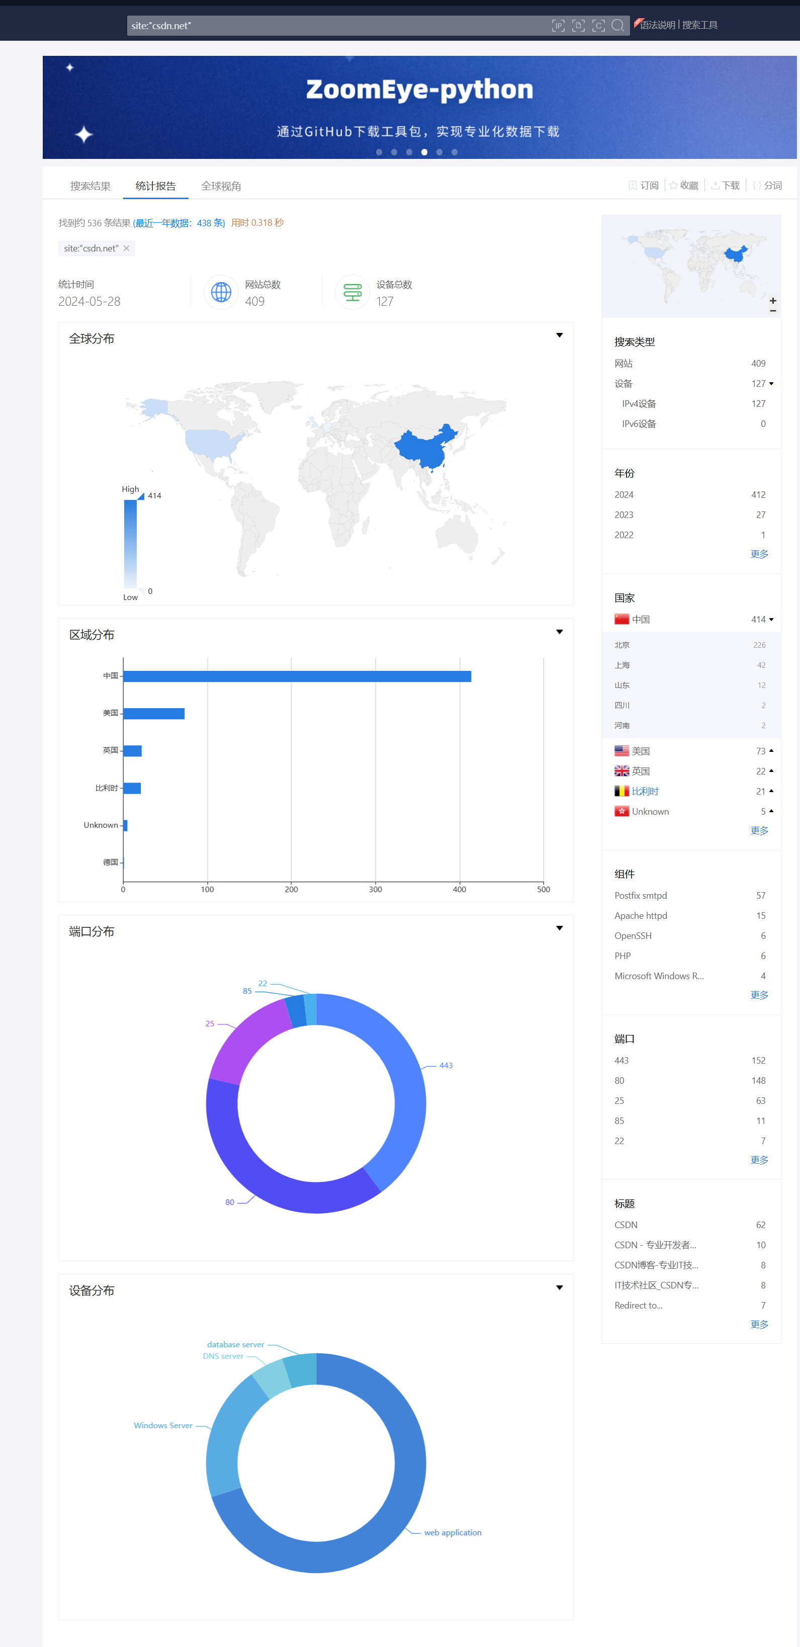
Task: Click the green 设备总数 server icon
Action: coord(352,292)
